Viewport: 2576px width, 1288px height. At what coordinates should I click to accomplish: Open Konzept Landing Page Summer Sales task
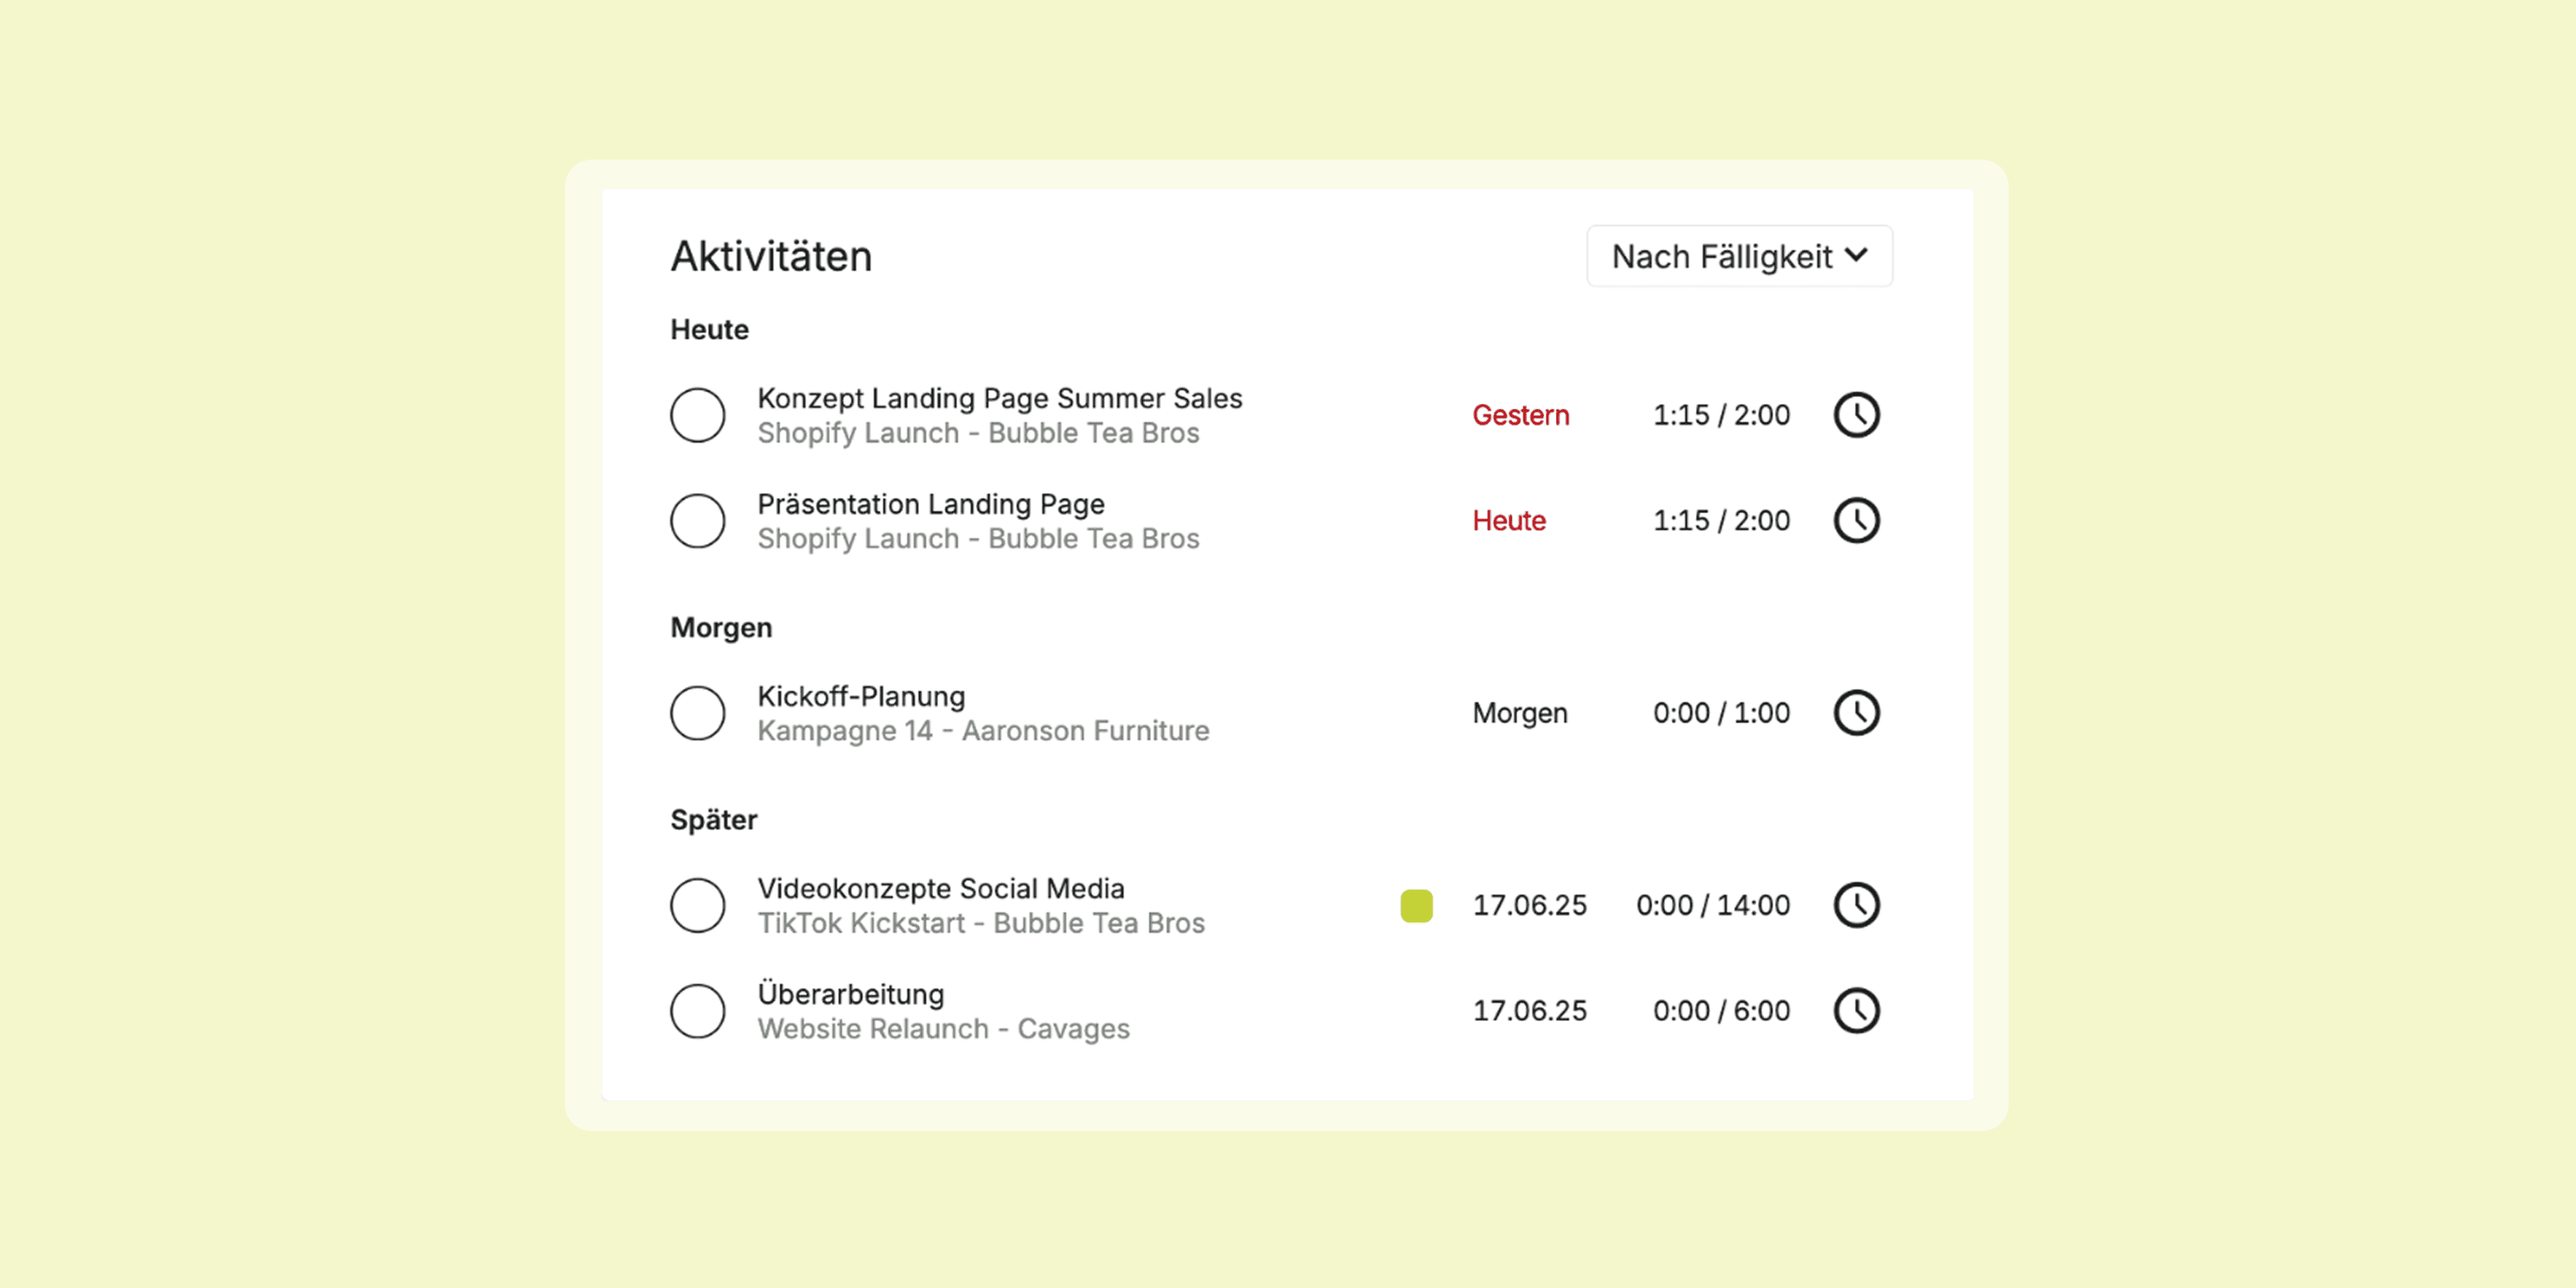pos(999,399)
